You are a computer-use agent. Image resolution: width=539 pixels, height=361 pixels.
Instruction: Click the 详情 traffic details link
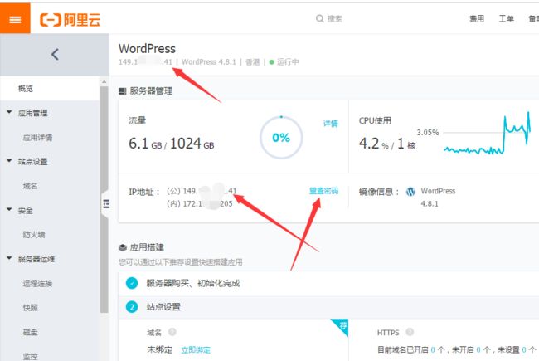tap(331, 124)
